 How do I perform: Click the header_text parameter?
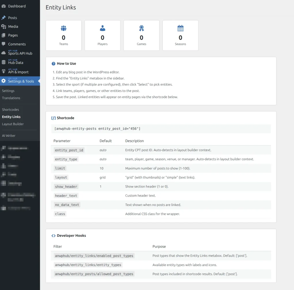pyautogui.click(x=66, y=196)
